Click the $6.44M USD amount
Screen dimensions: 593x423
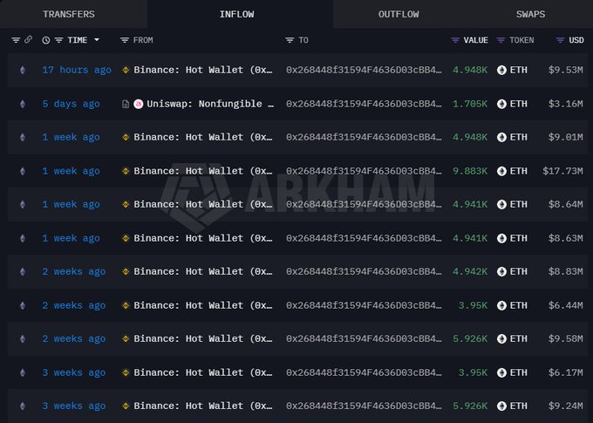pos(566,305)
